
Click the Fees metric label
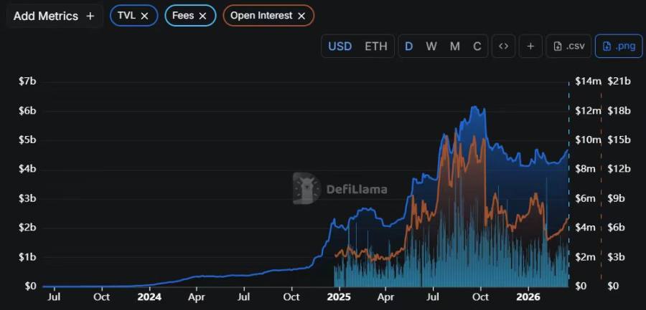coord(183,15)
